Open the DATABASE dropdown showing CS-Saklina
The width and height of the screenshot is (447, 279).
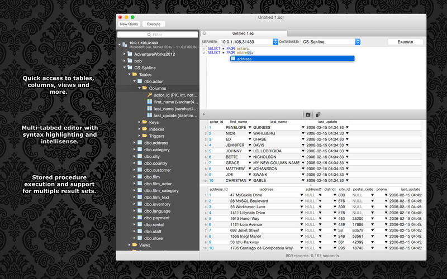click(358, 42)
